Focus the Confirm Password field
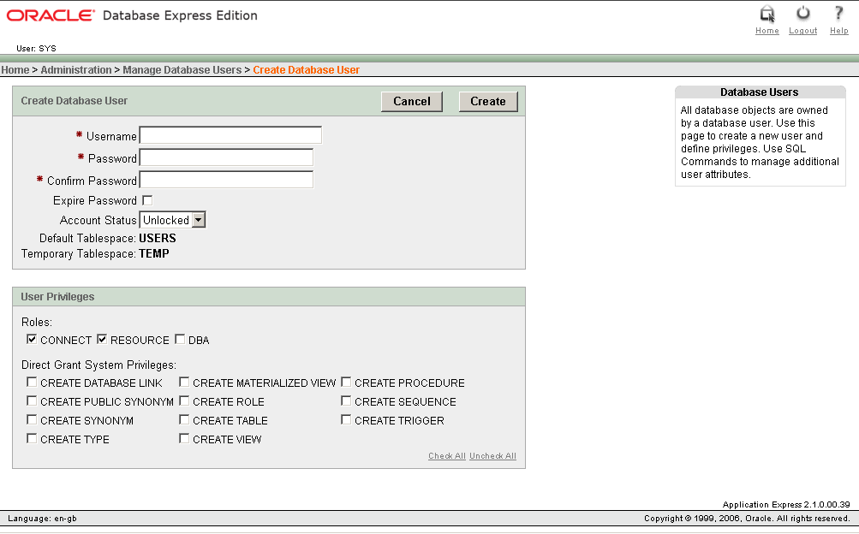Image resolution: width=859 pixels, height=534 pixels. (226, 180)
